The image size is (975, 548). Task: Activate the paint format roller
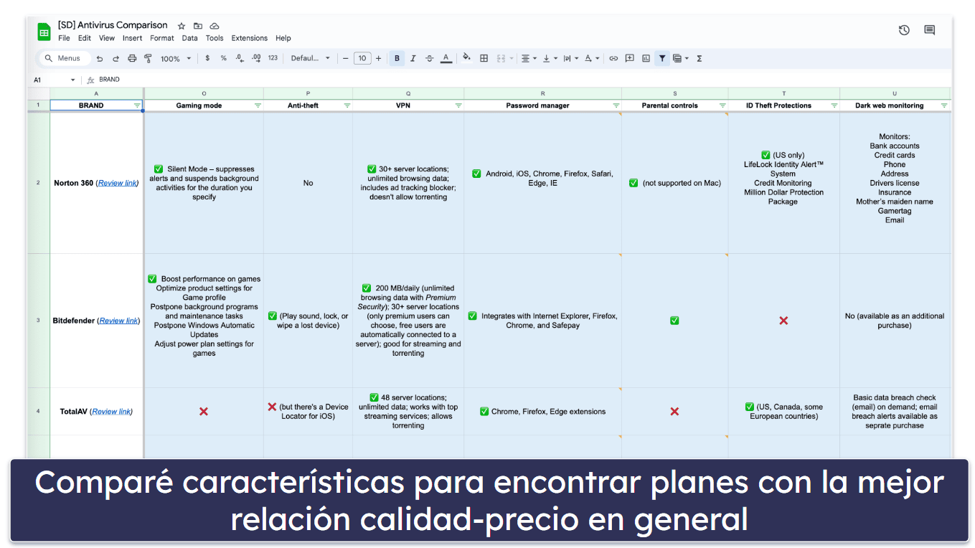click(148, 59)
